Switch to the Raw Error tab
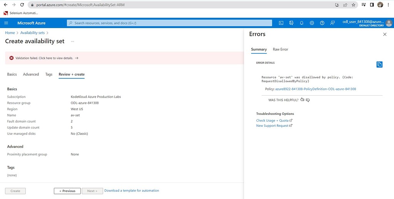 [280, 50]
